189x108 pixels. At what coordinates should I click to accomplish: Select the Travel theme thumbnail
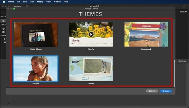point(91,69)
